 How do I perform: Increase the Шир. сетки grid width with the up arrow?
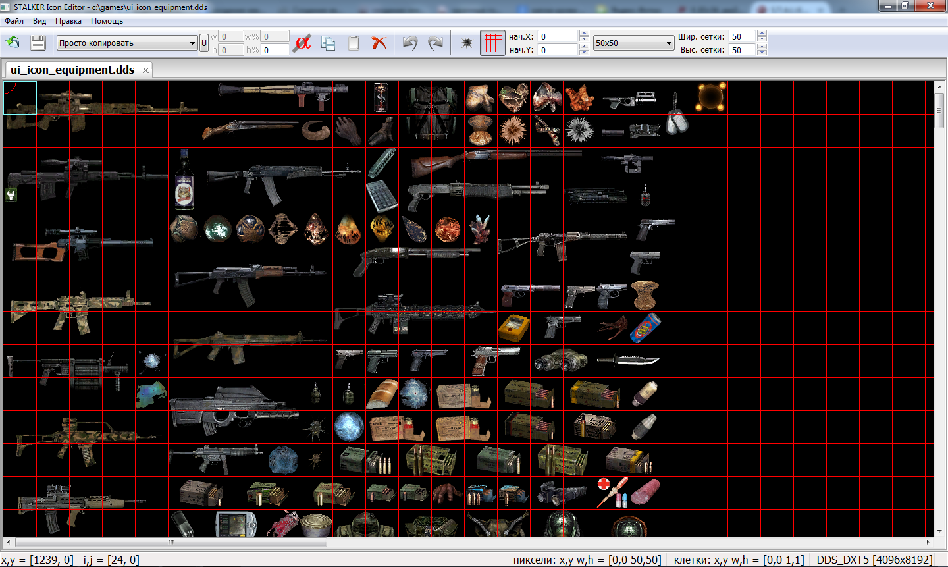point(762,34)
